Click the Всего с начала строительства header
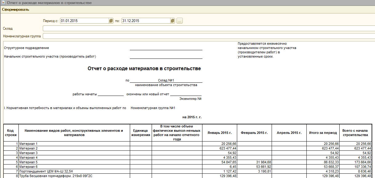 coord(355,133)
